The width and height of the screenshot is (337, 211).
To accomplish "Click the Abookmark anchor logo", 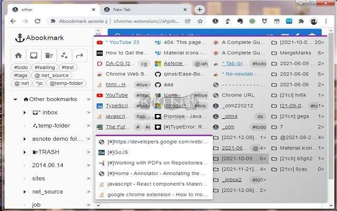I will point(19,38).
